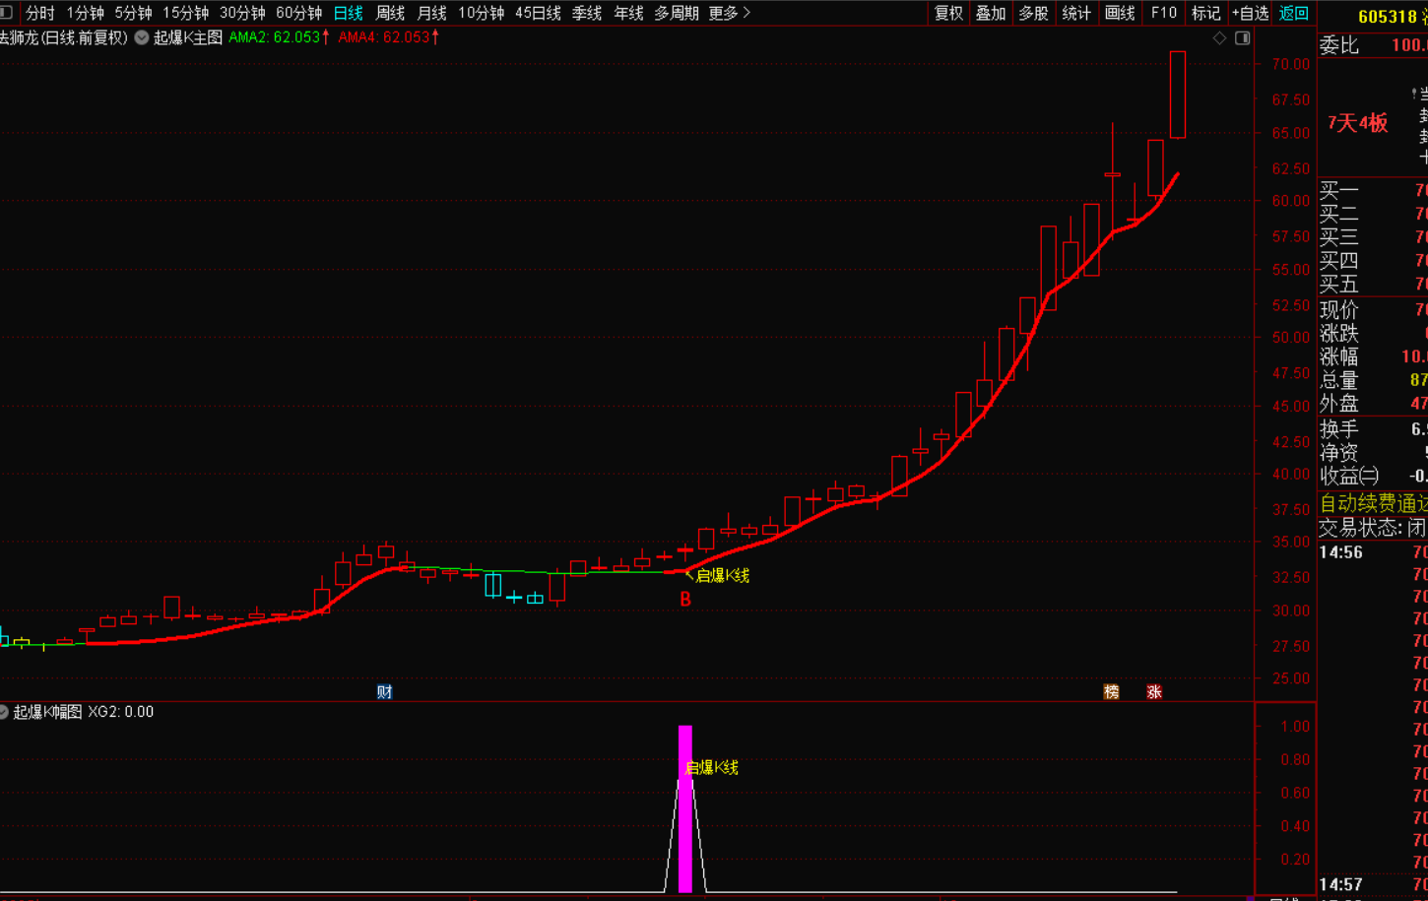Click the blue 财 event marker
Image resolution: width=1428 pixels, height=901 pixels.
(384, 691)
